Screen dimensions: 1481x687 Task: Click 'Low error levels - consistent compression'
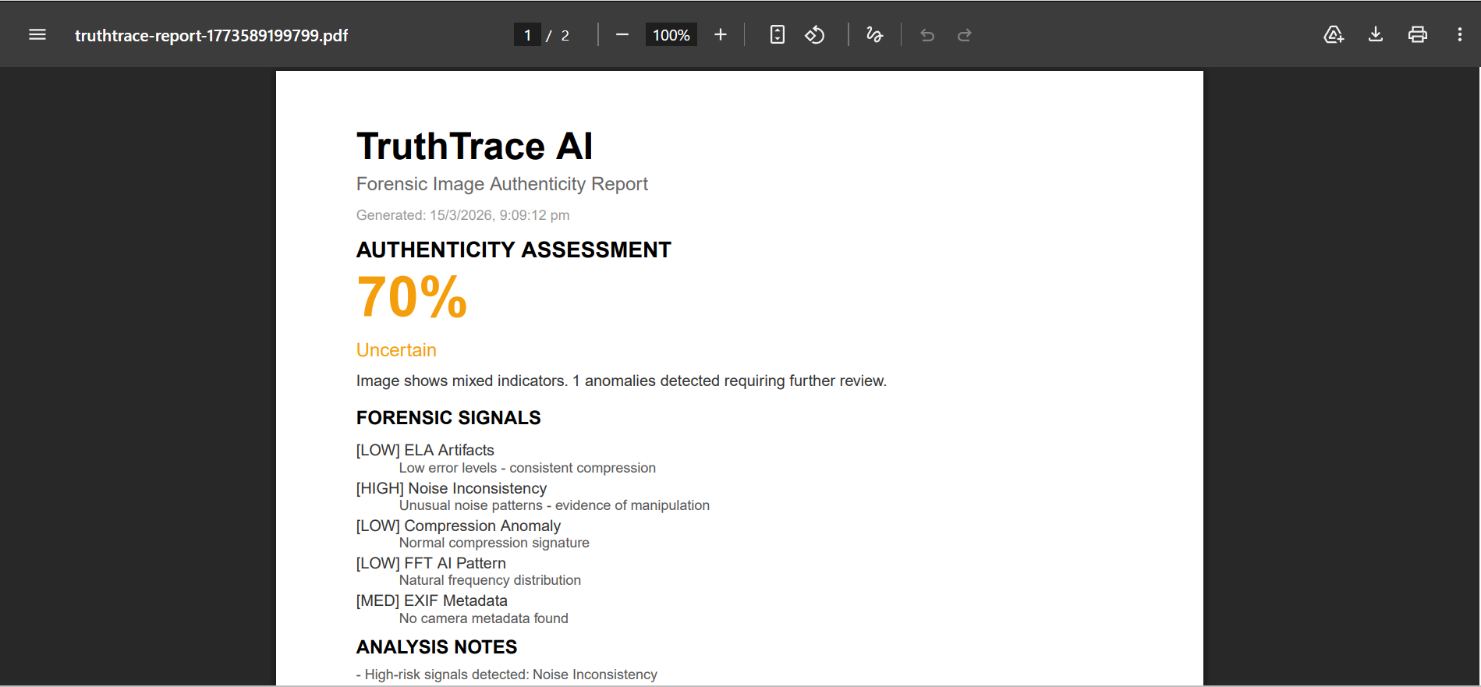coord(527,468)
